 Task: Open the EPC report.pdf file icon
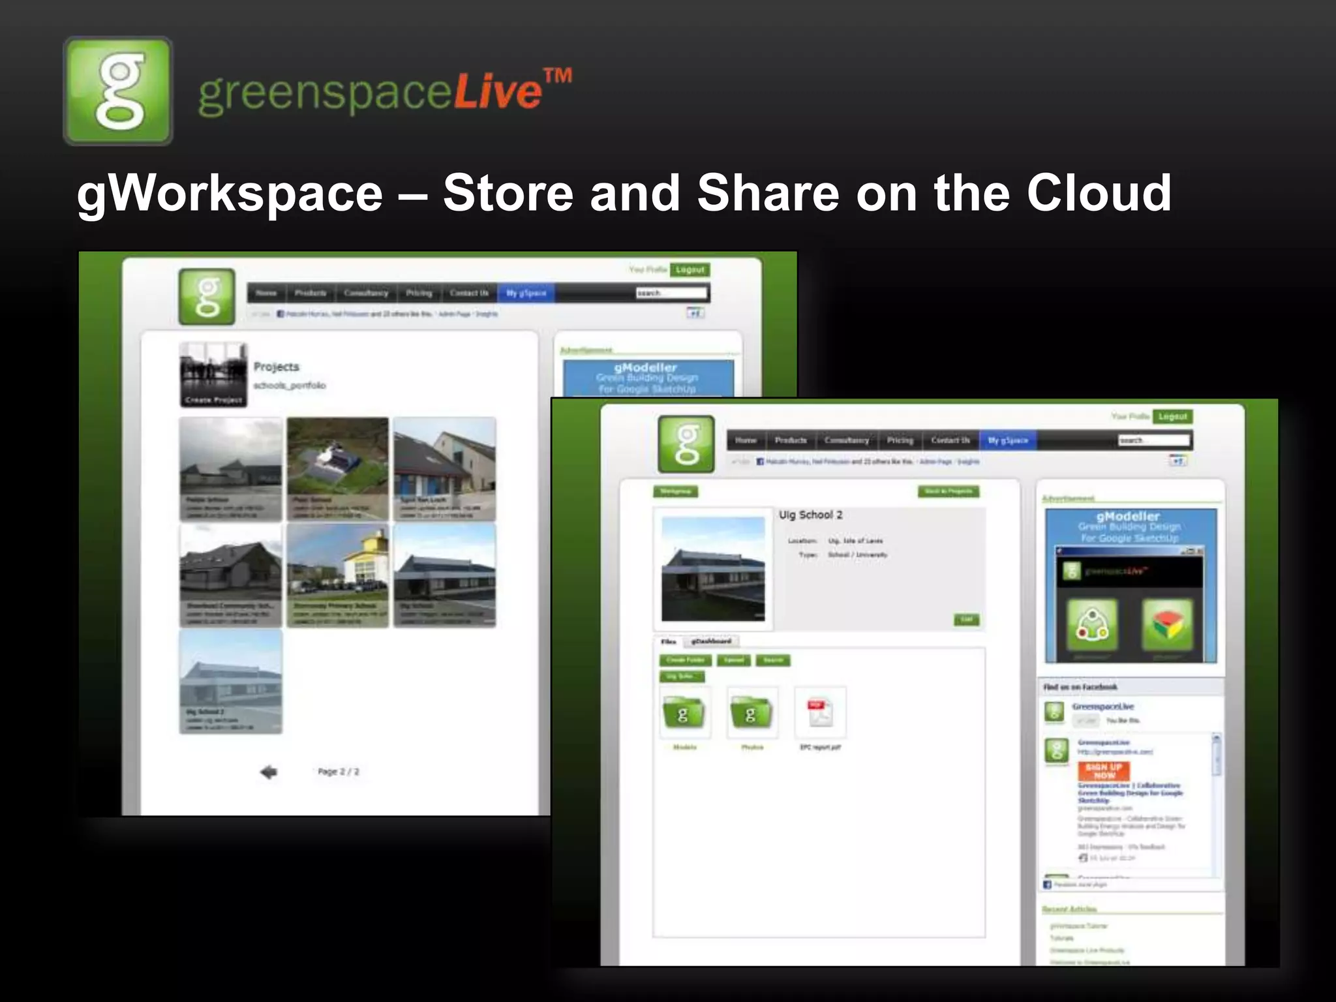(x=820, y=713)
